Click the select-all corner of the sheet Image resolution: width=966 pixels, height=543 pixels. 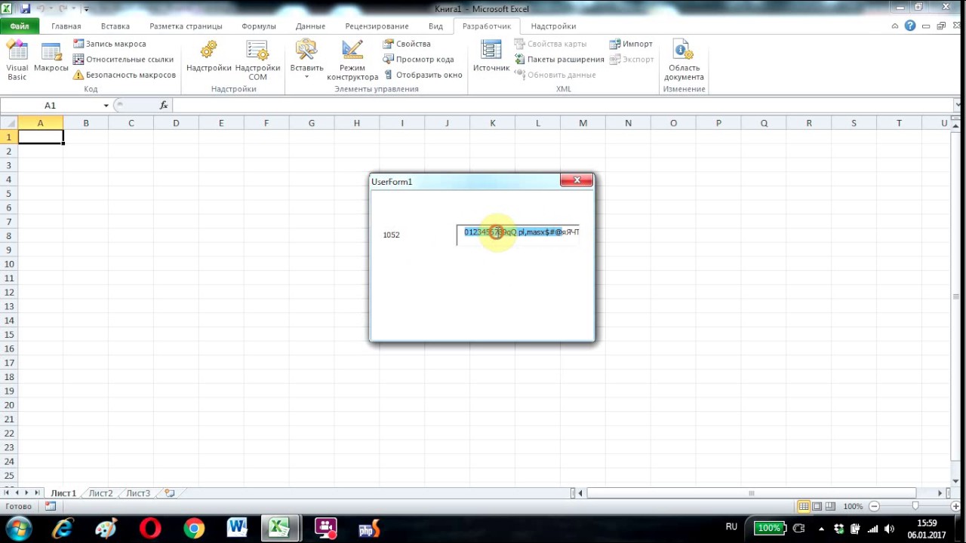point(8,123)
